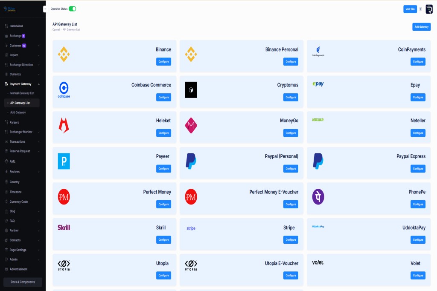Click the MoneyGo logo icon

191,125
